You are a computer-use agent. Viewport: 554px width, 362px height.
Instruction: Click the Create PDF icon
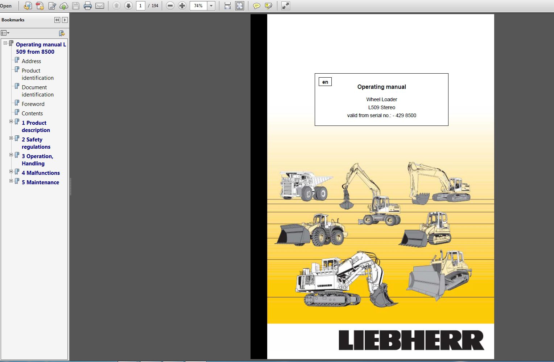click(40, 6)
